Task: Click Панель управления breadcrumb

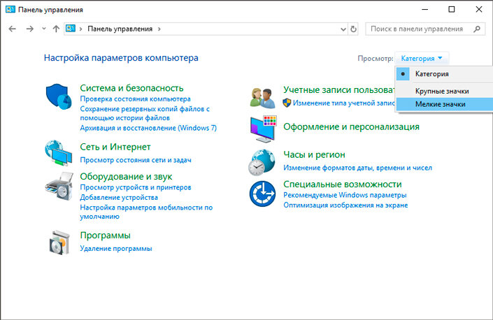Action: click(120, 29)
